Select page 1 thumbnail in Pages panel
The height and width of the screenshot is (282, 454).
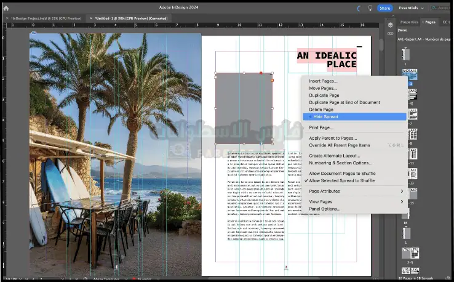click(405, 54)
